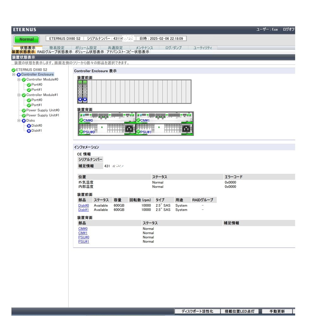Select Disk#1 in the tree
The width and height of the screenshot is (316, 316).
click(x=37, y=131)
